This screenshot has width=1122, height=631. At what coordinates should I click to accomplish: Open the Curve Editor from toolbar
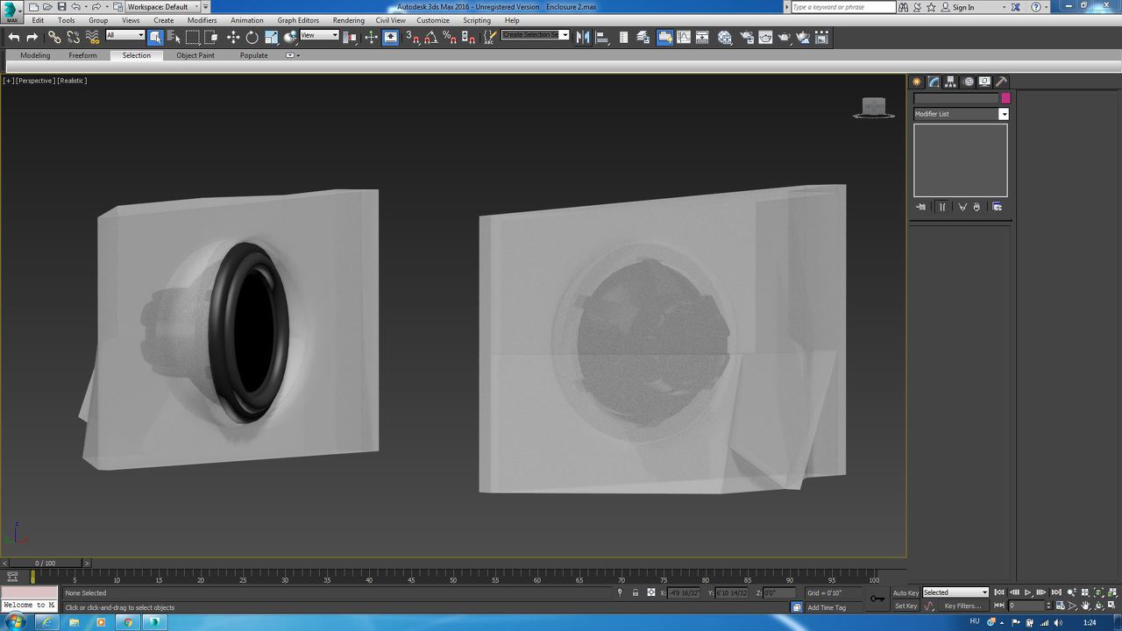(684, 37)
